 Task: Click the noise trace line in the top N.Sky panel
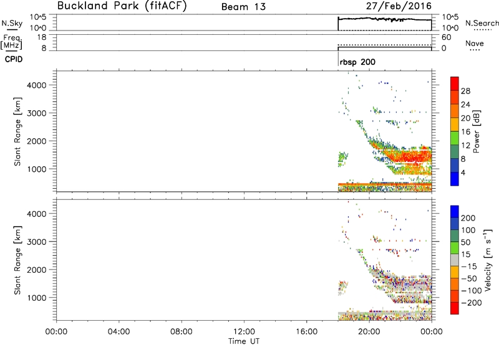(x=384, y=19)
